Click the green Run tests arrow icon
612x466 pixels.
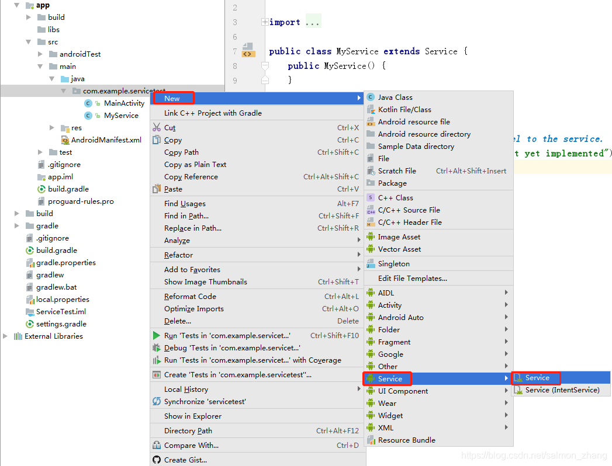[157, 335]
